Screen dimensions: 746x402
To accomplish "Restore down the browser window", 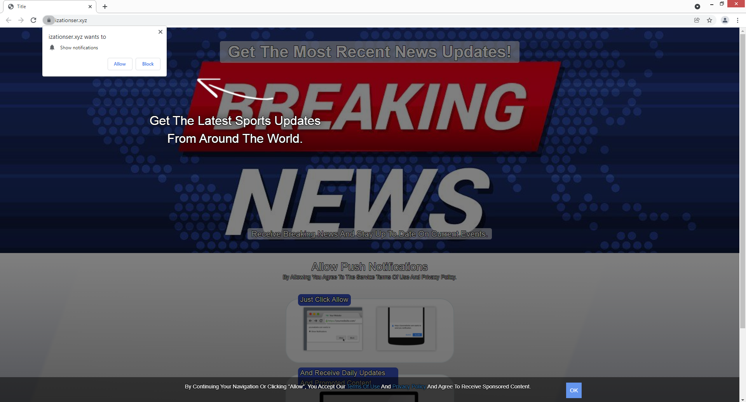I will pyautogui.click(x=722, y=4).
